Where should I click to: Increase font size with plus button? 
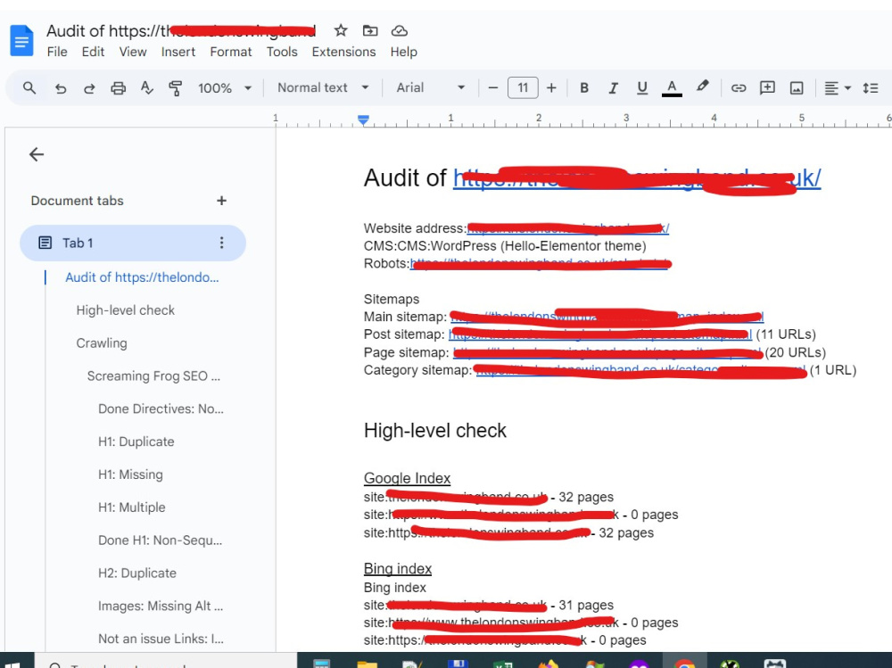click(551, 88)
